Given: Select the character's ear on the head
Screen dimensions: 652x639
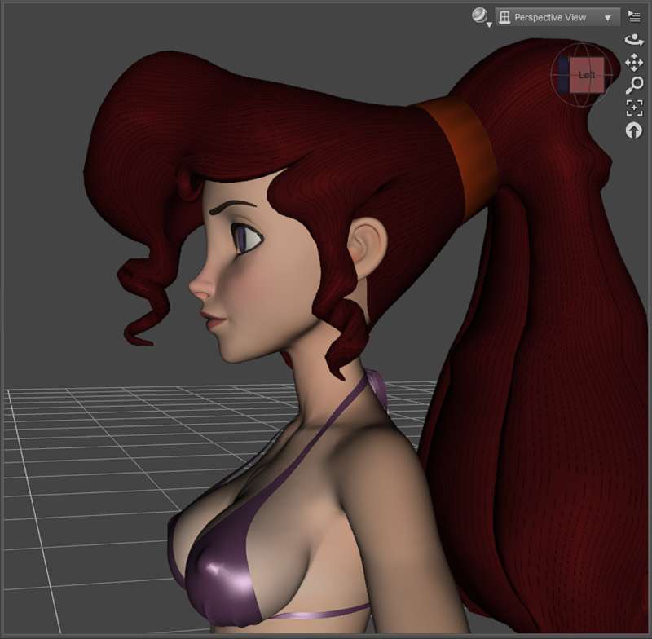Looking at the screenshot, I should [367, 249].
